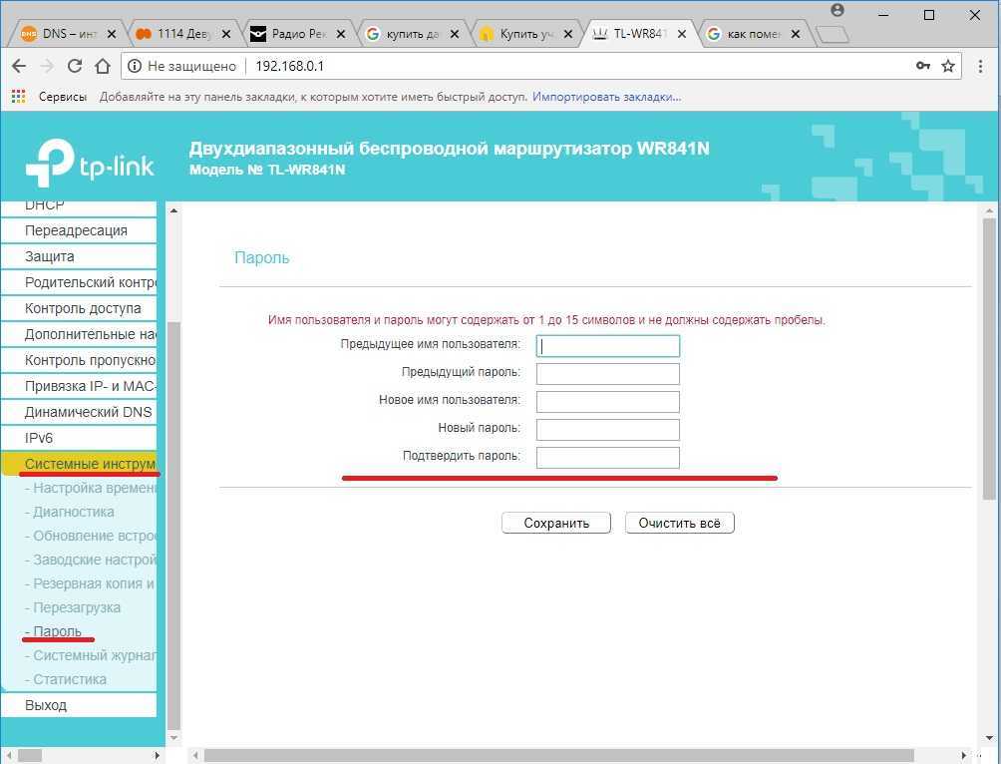Click the Импортировать закладки link
The width and height of the screenshot is (1001, 764).
[x=606, y=97]
